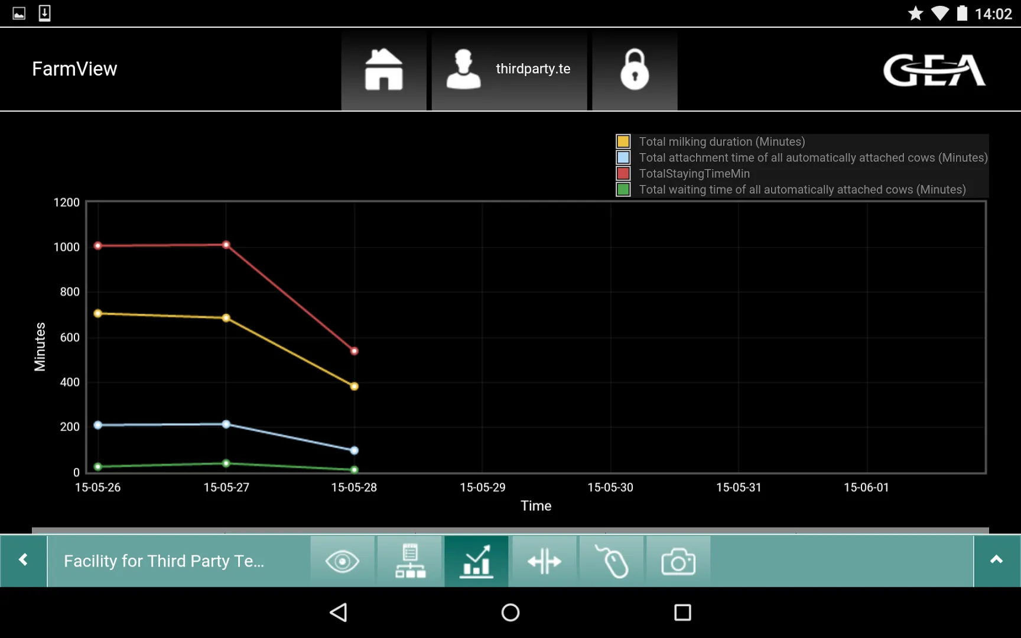Toggle red TotalStayingTimeMin swatch
1021x638 pixels.
(x=623, y=174)
